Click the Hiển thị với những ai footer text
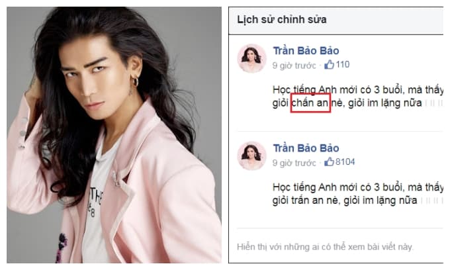This screenshot has height=270, width=450. tap(324, 247)
